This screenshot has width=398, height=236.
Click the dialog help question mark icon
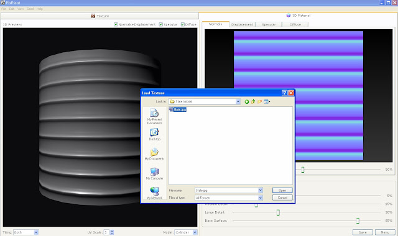tap(285, 93)
